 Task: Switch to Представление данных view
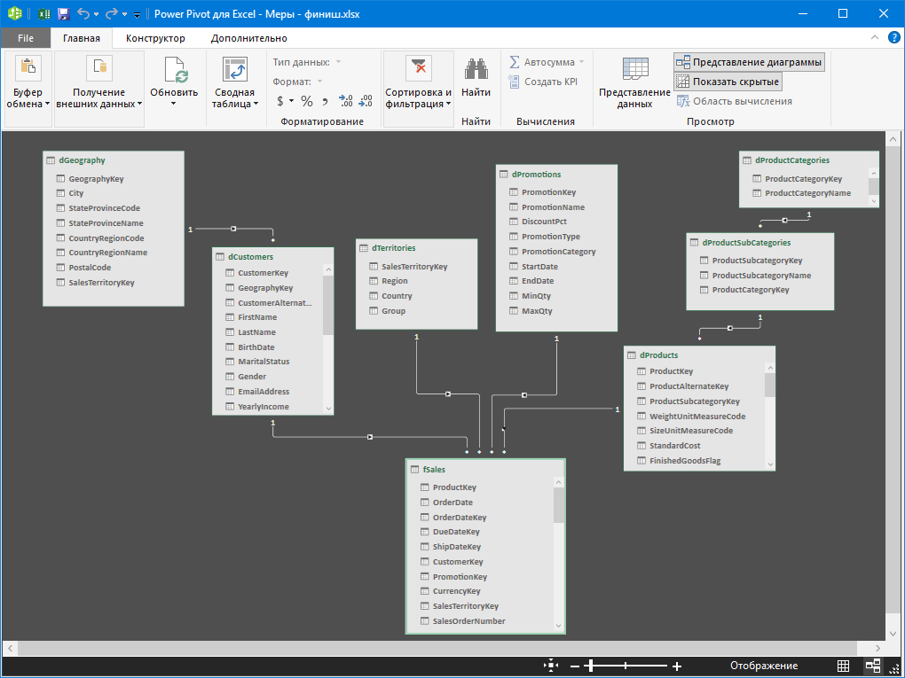(634, 82)
